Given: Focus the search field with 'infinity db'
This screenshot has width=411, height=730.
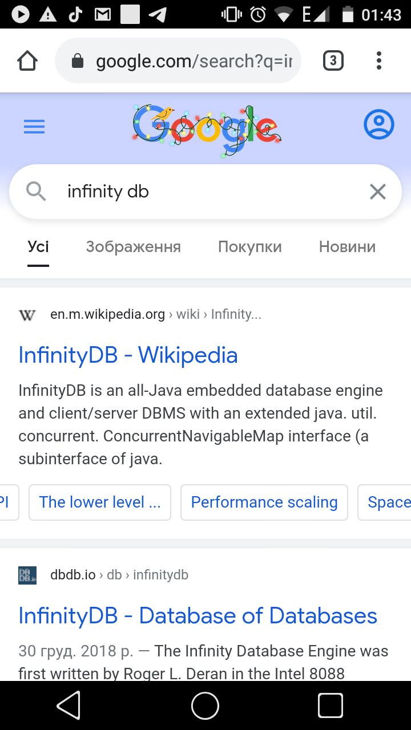Looking at the screenshot, I should tap(205, 192).
